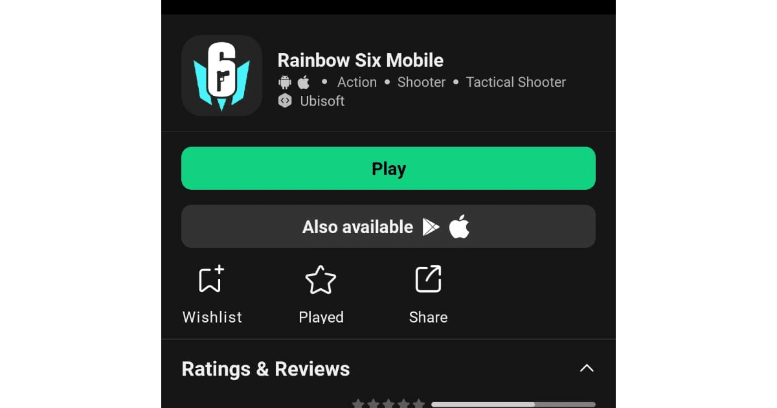Click the Android platform icon
The height and width of the screenshot is (408, 777).
click(285, 82)
